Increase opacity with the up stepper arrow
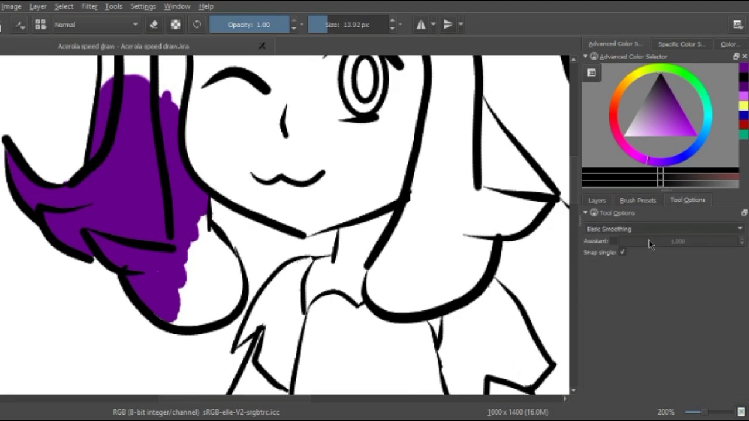 pos(294,21)
